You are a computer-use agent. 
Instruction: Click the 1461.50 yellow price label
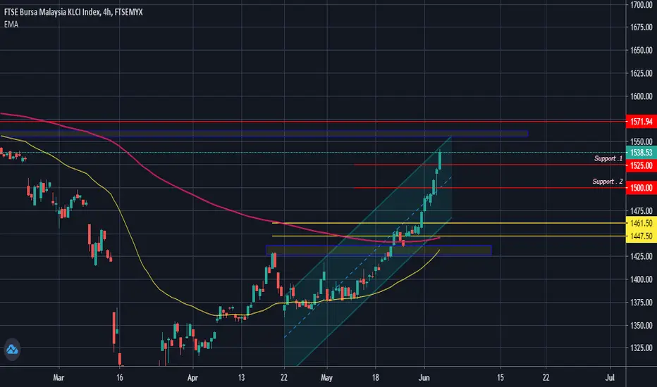click(x=641, y=224)
